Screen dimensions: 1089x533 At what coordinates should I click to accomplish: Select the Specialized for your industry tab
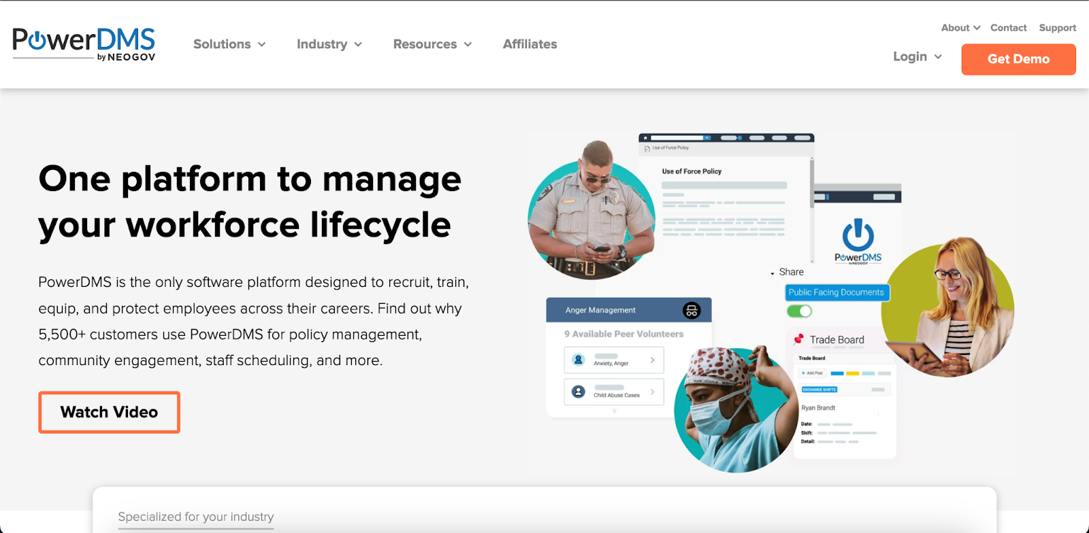(x=196, y=517)
